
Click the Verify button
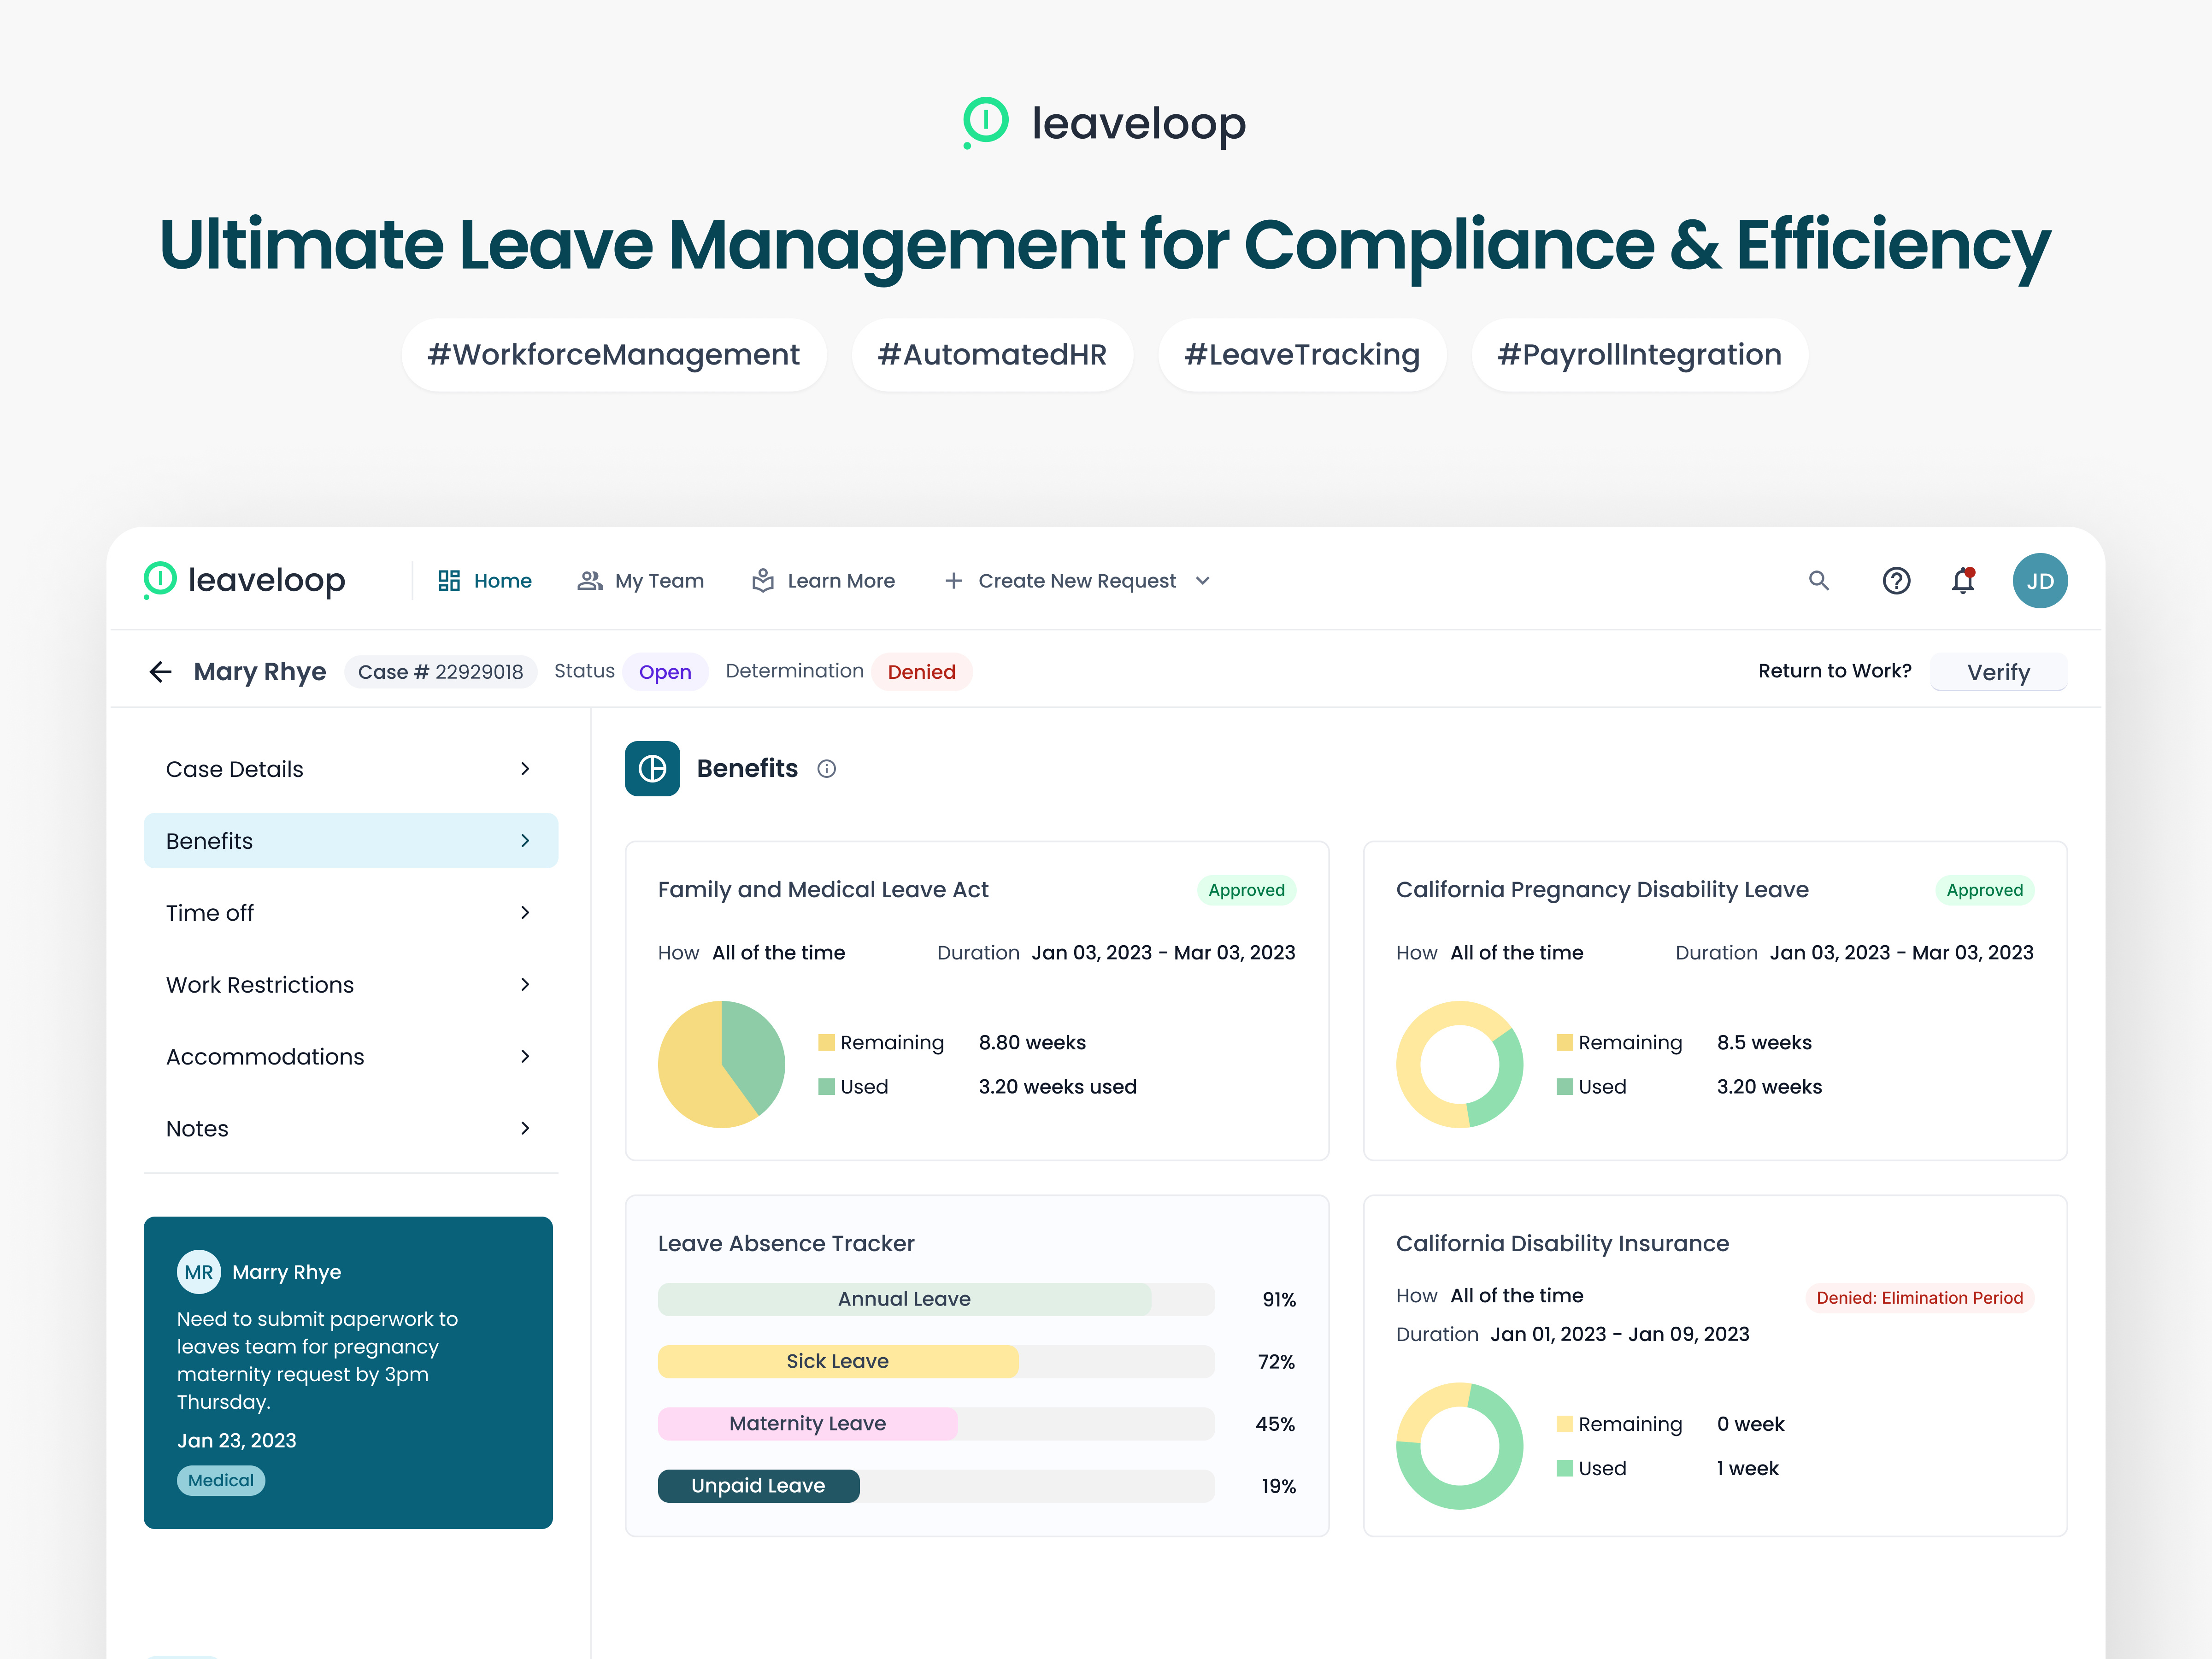(x=1998, y=671)
